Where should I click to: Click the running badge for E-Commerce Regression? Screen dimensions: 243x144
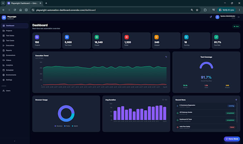pyautogui.click(x=231, y=106)
